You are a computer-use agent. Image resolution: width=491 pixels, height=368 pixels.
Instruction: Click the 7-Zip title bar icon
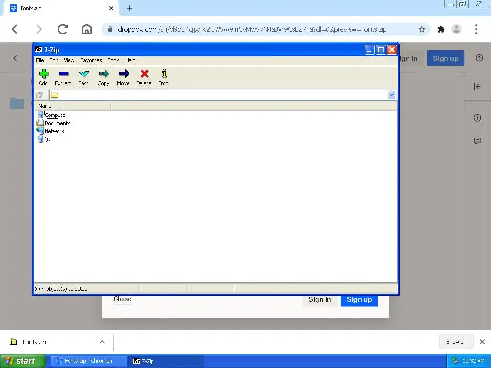(x=38, y=49)
